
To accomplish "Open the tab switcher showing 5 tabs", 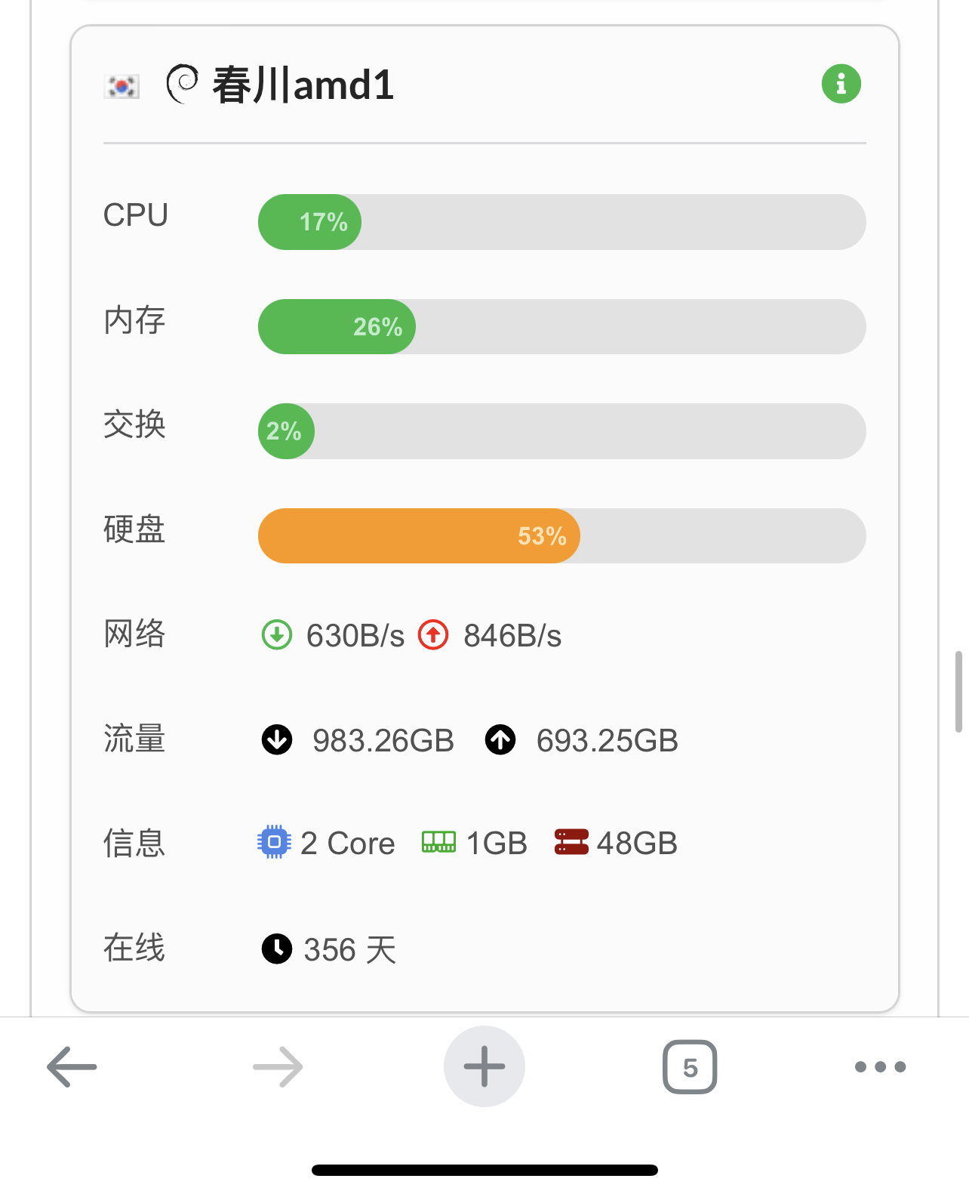I will pyautogui.click(x=690, y=1066).
